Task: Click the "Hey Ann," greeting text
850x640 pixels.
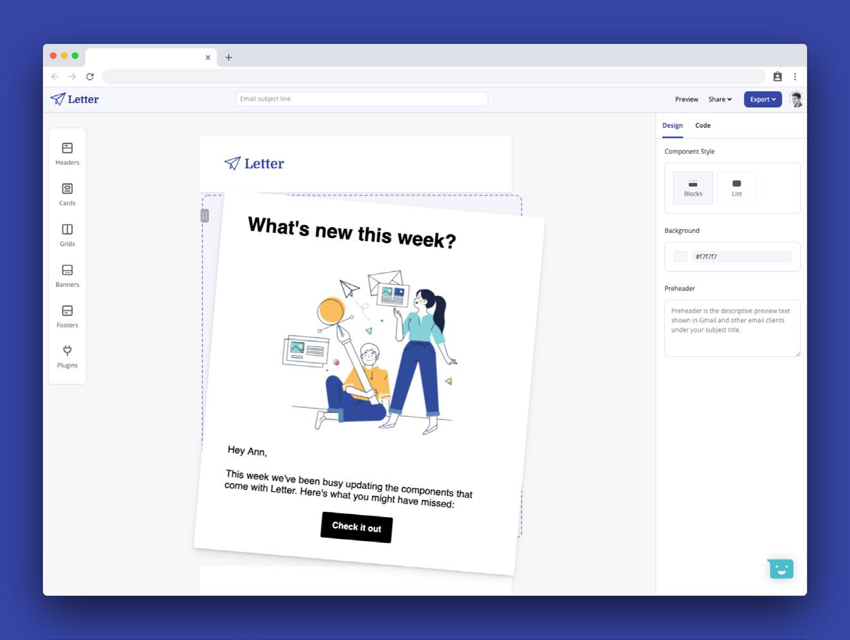Action: 247,451
